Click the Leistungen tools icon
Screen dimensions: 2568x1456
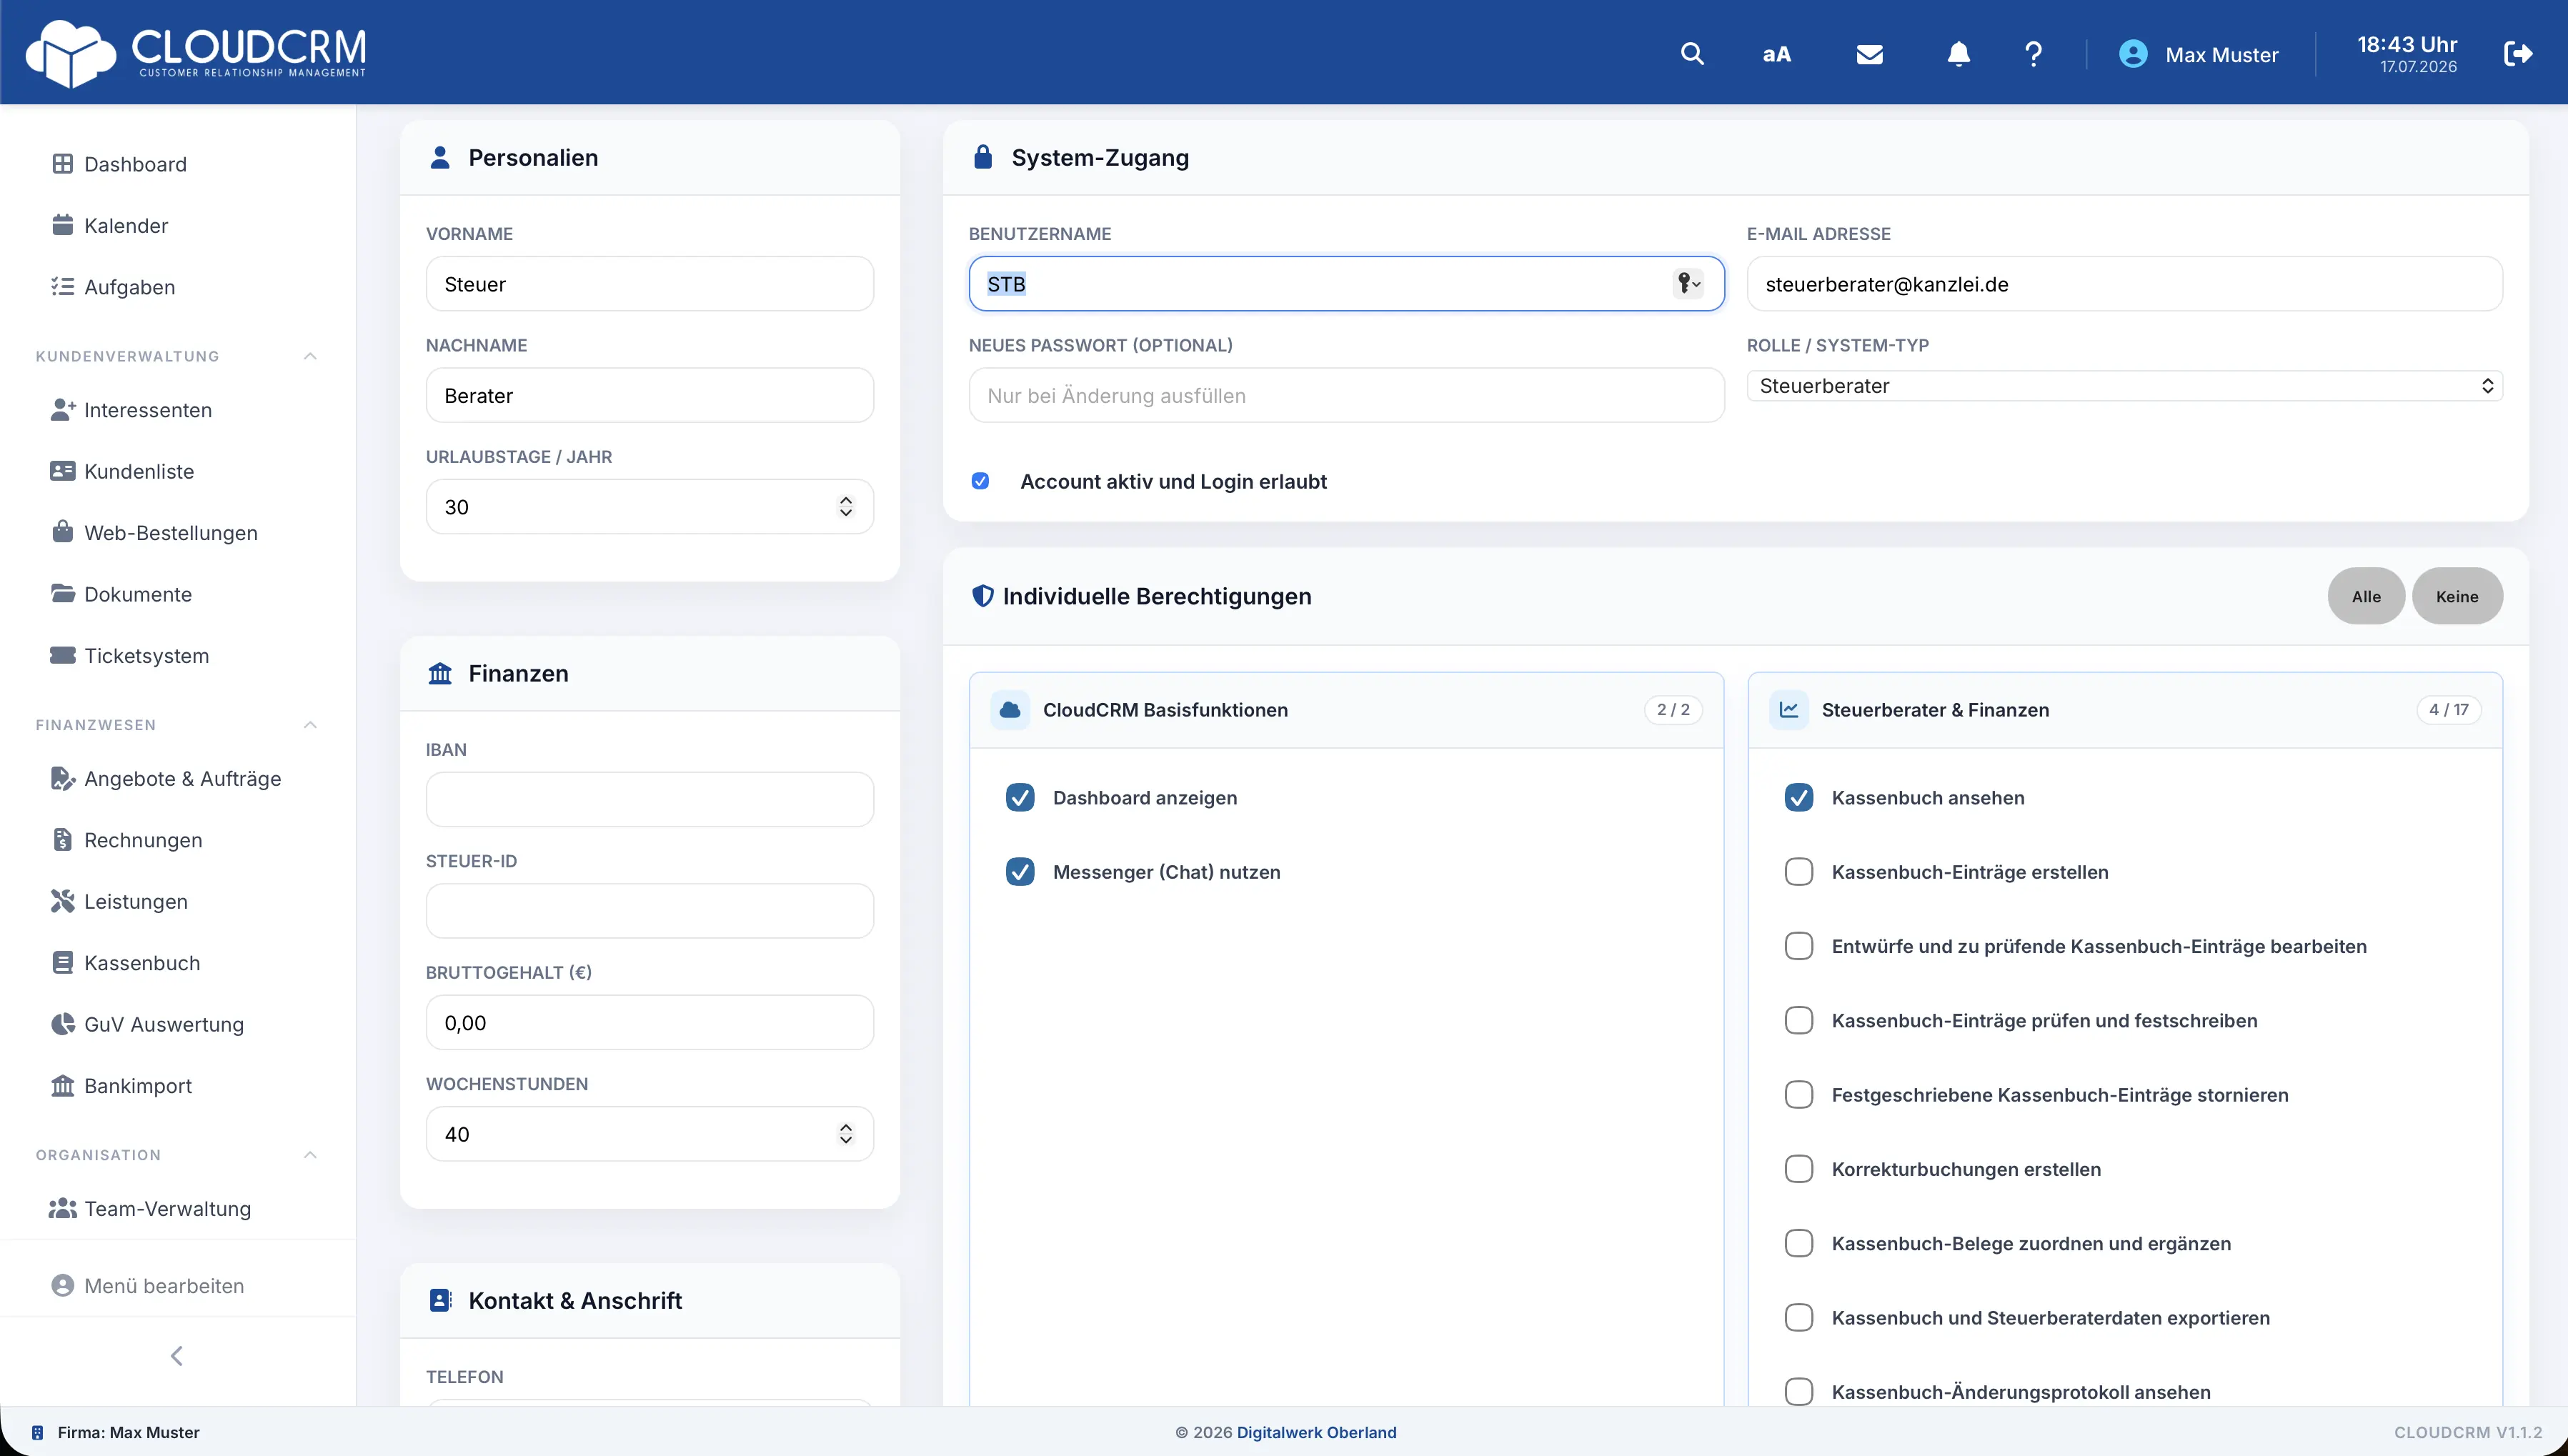62,901
